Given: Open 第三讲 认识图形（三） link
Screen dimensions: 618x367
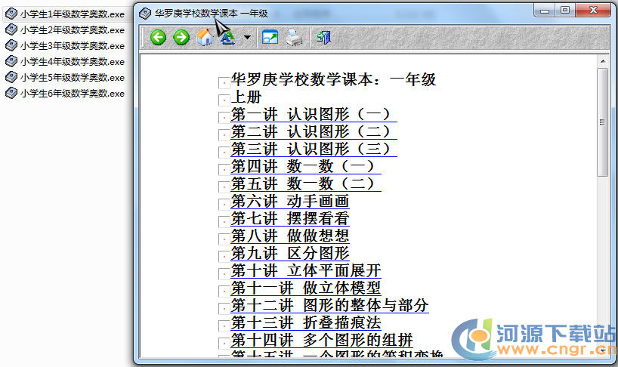Looking at the screenshot, I should point(314,149).
